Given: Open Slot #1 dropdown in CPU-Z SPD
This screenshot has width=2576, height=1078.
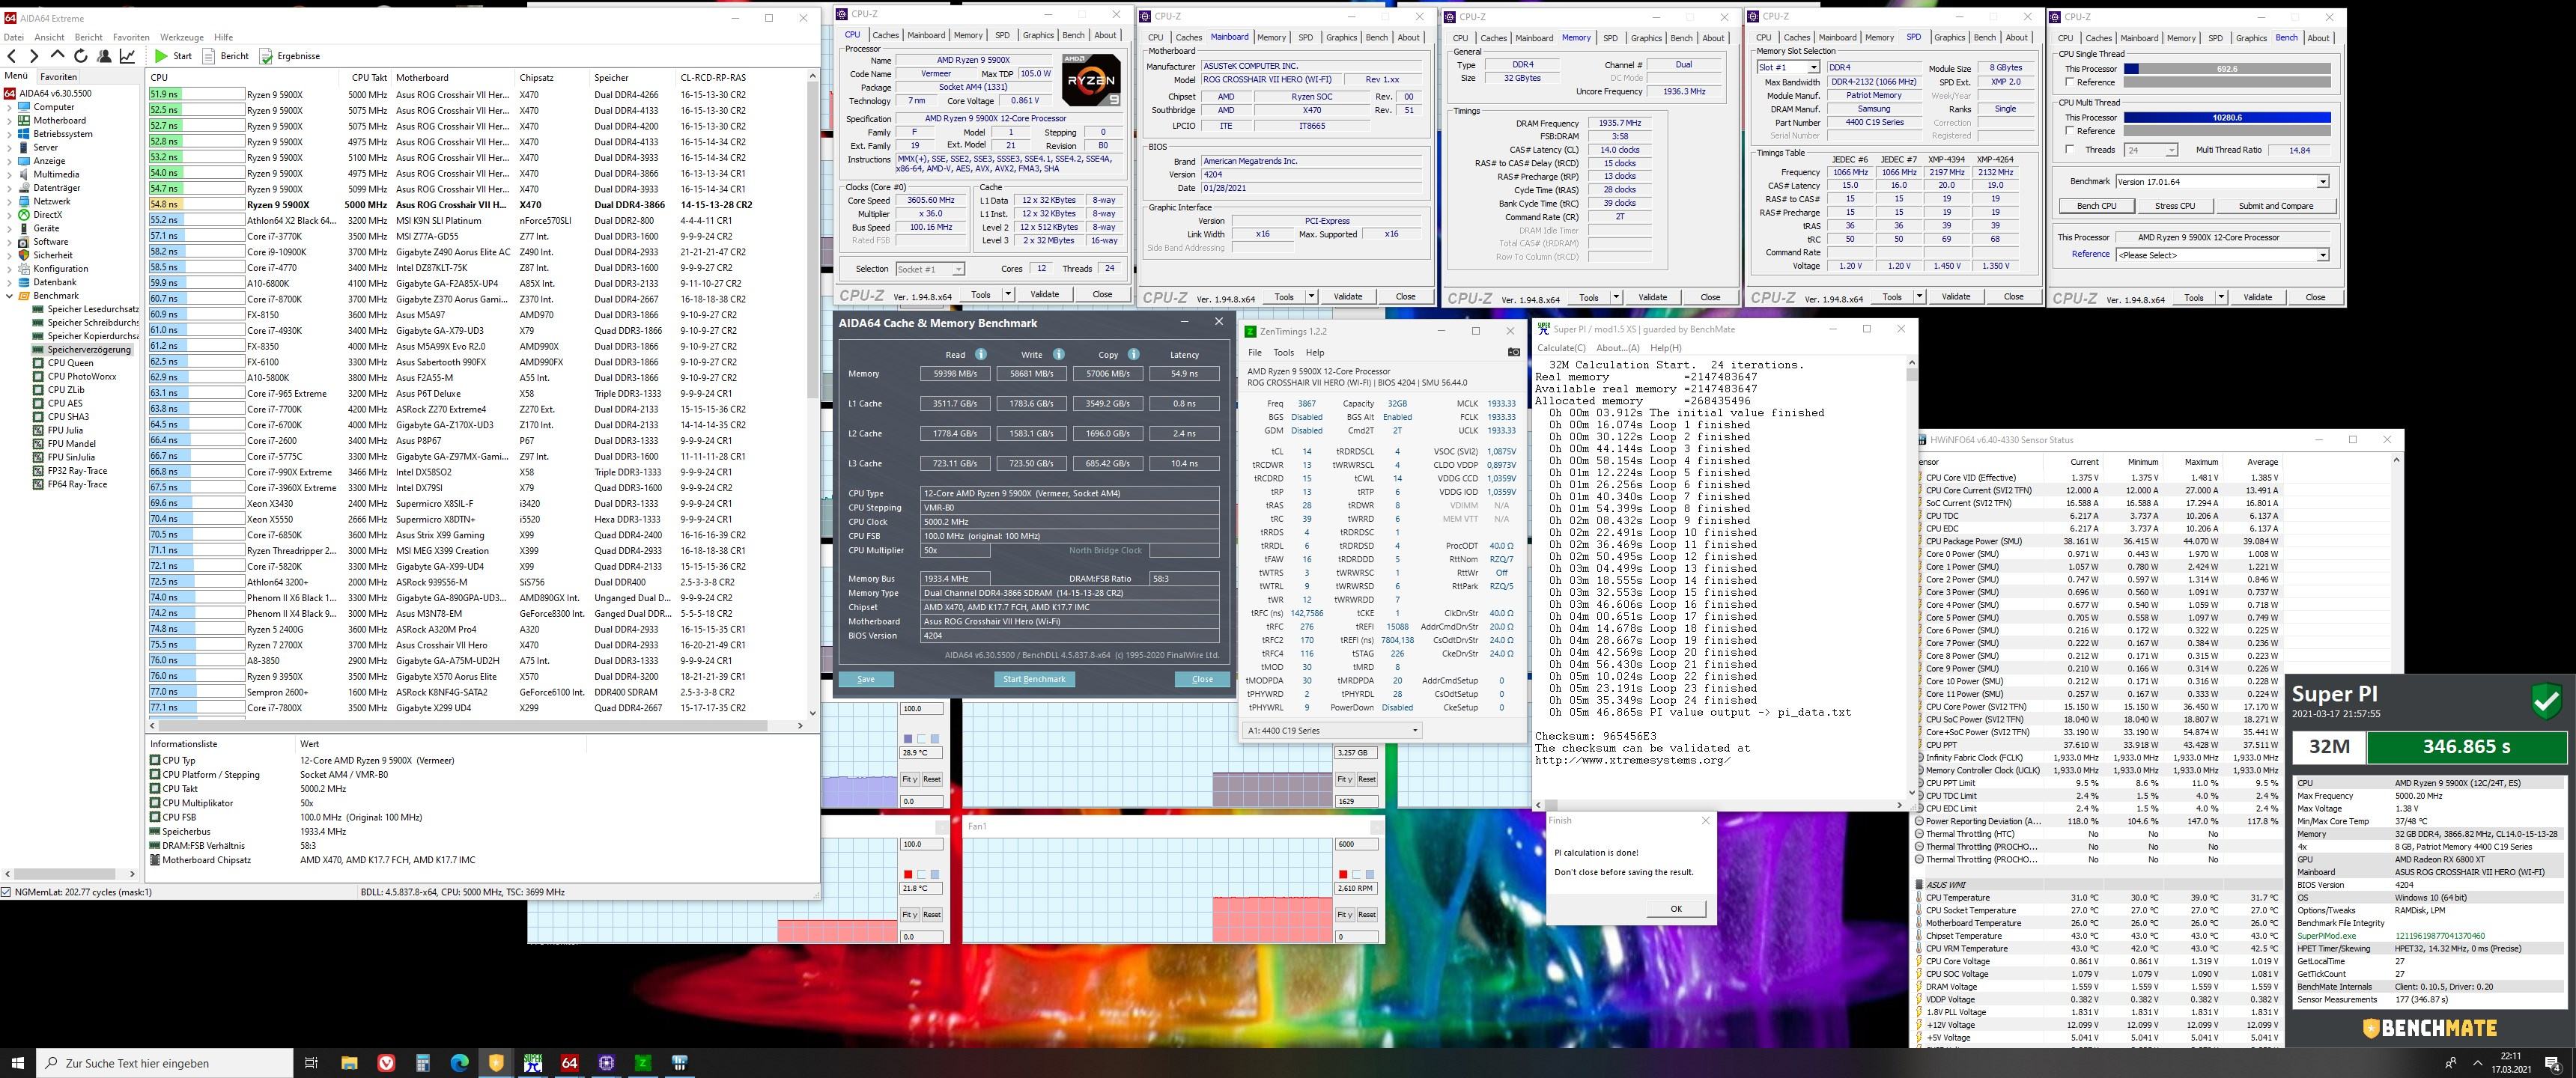Looking at the screenshot, I should pyautogui.click(x=1788, y=67).
